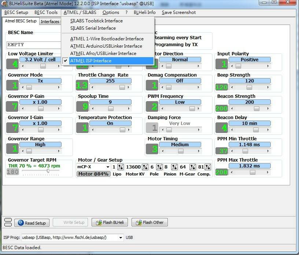The height and width of the screenshot is (255, 299).
Task: Click the right arrow of Low Voltage Limiter slider
Action: click(59, 66)
